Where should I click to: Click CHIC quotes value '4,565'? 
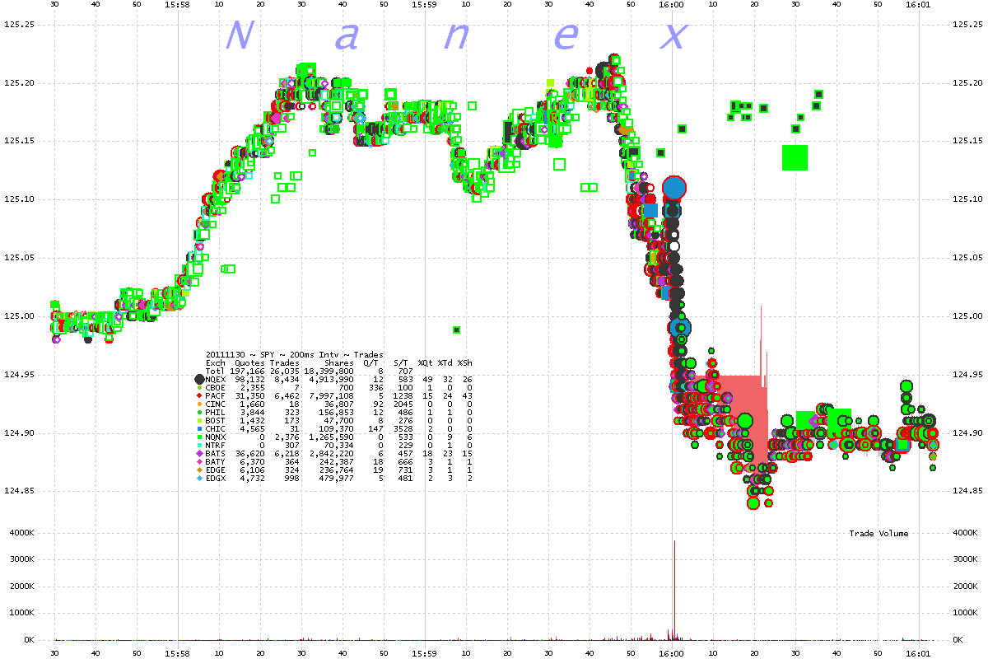tap(252, 428)
